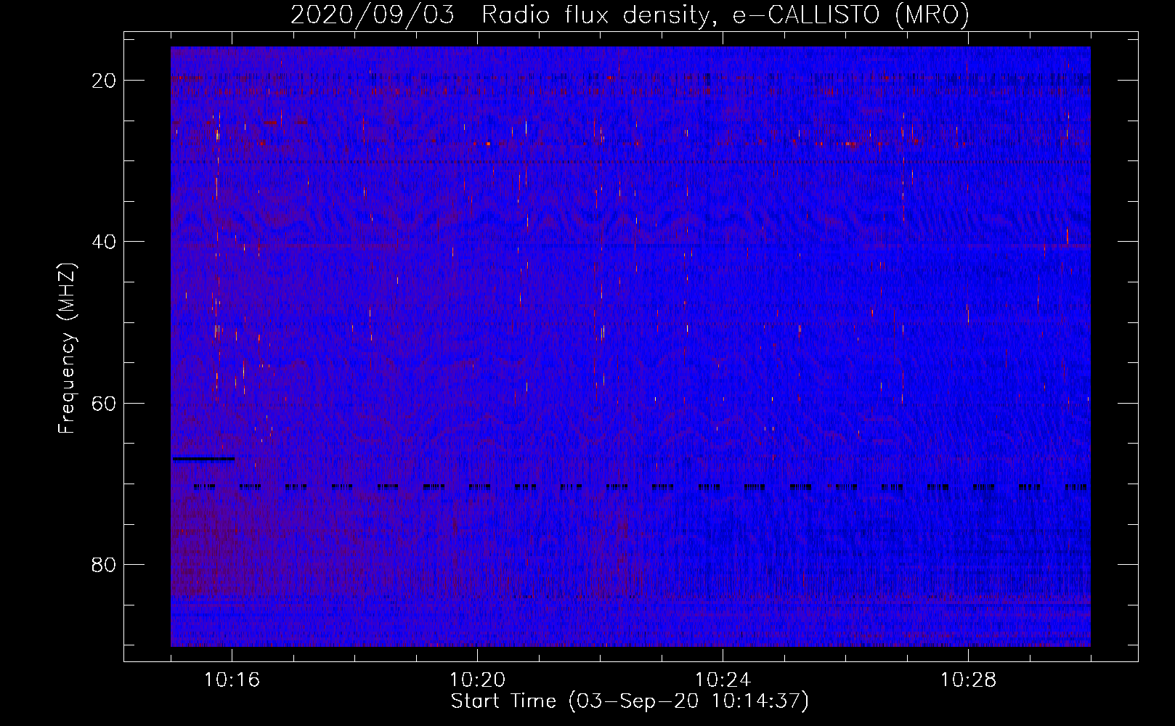This screenshot has width=1175, height=726.
Task: Click the 'Start Time (03-Sep-20 10:14:37)' label
Action: 630,701
